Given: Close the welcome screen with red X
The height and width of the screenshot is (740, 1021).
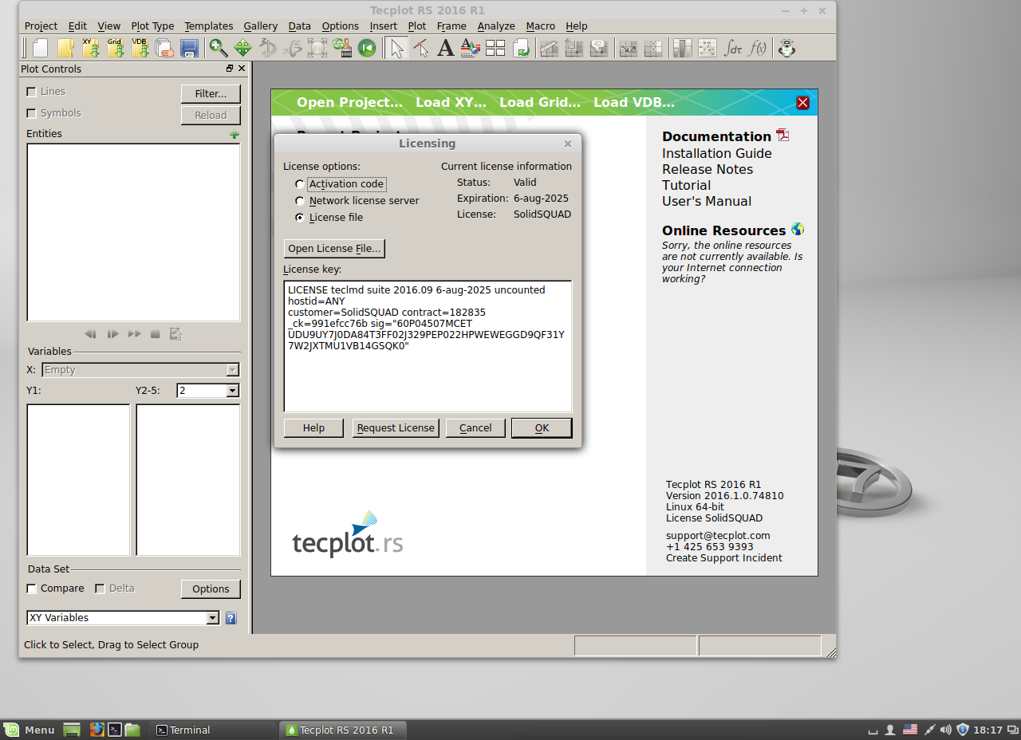Looking at the screenshot, I should point(803,103).
